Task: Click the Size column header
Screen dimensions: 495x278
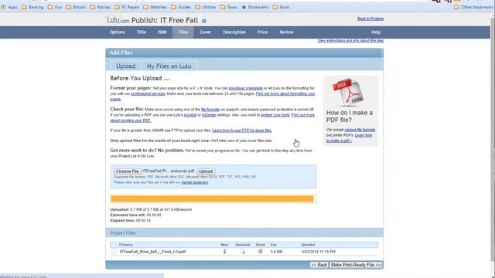Action: click(x=273, y=245)
